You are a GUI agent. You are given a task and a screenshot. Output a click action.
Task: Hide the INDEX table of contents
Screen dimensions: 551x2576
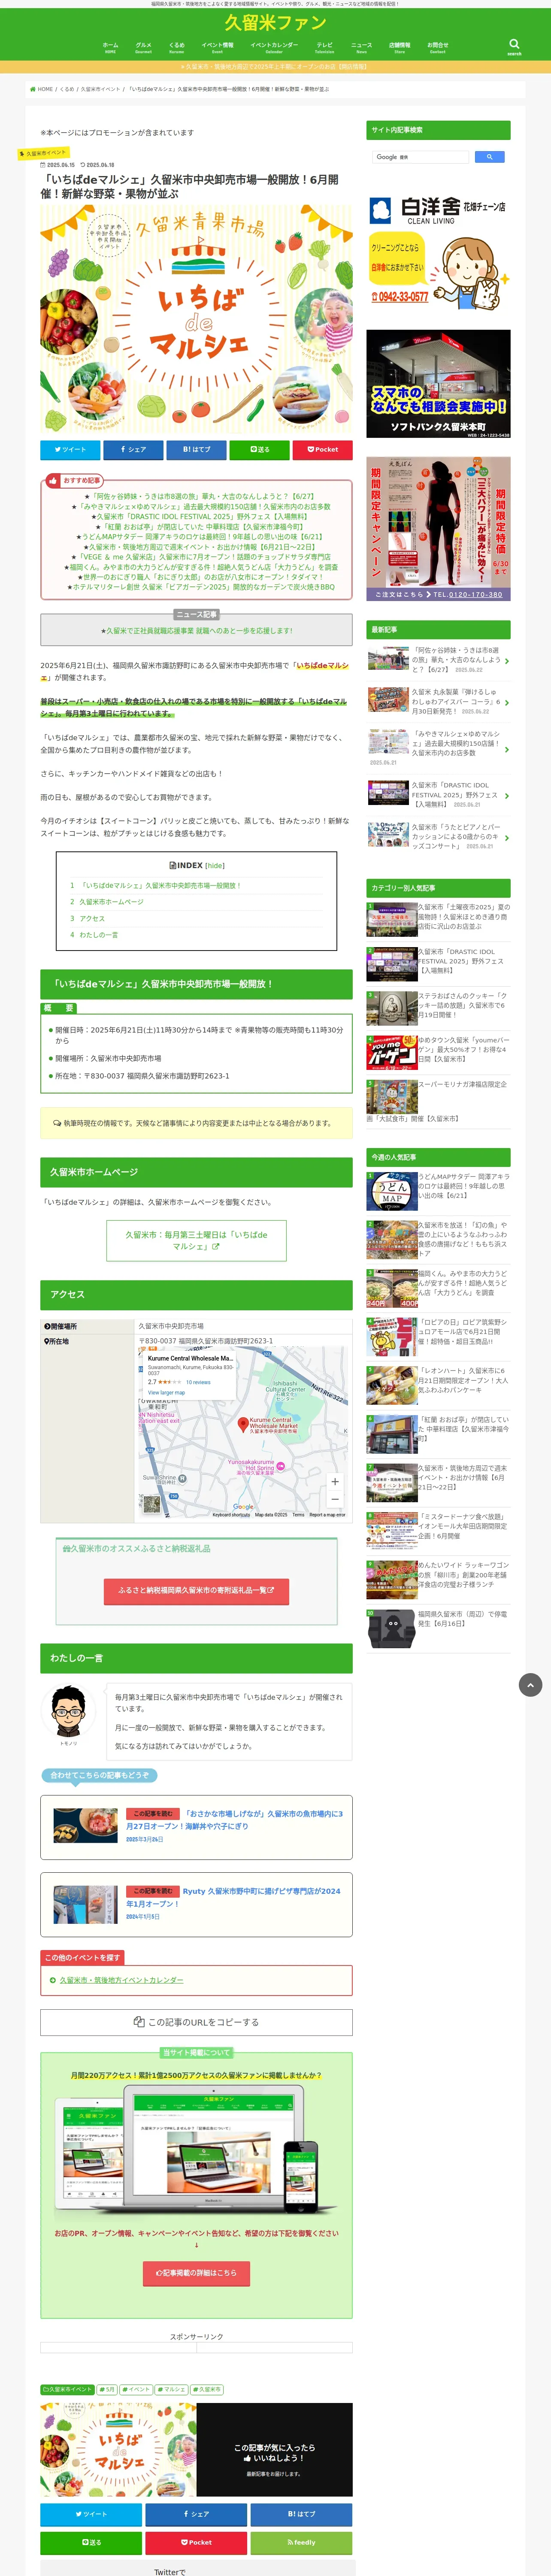214,865
